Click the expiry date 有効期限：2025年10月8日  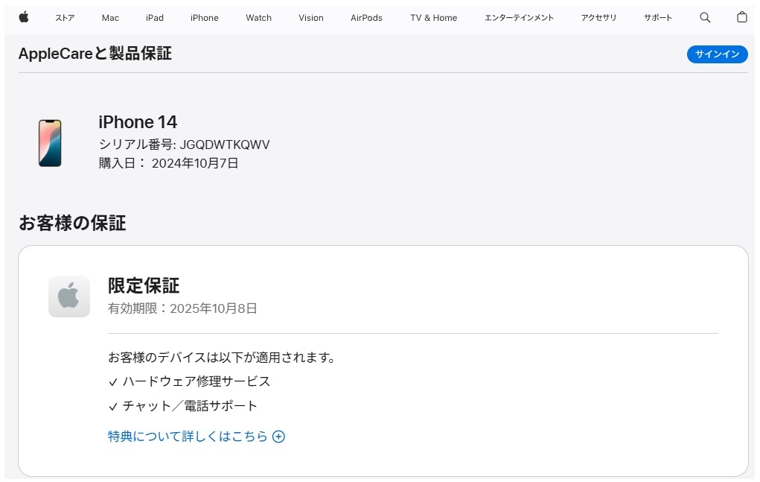point(182,308)
